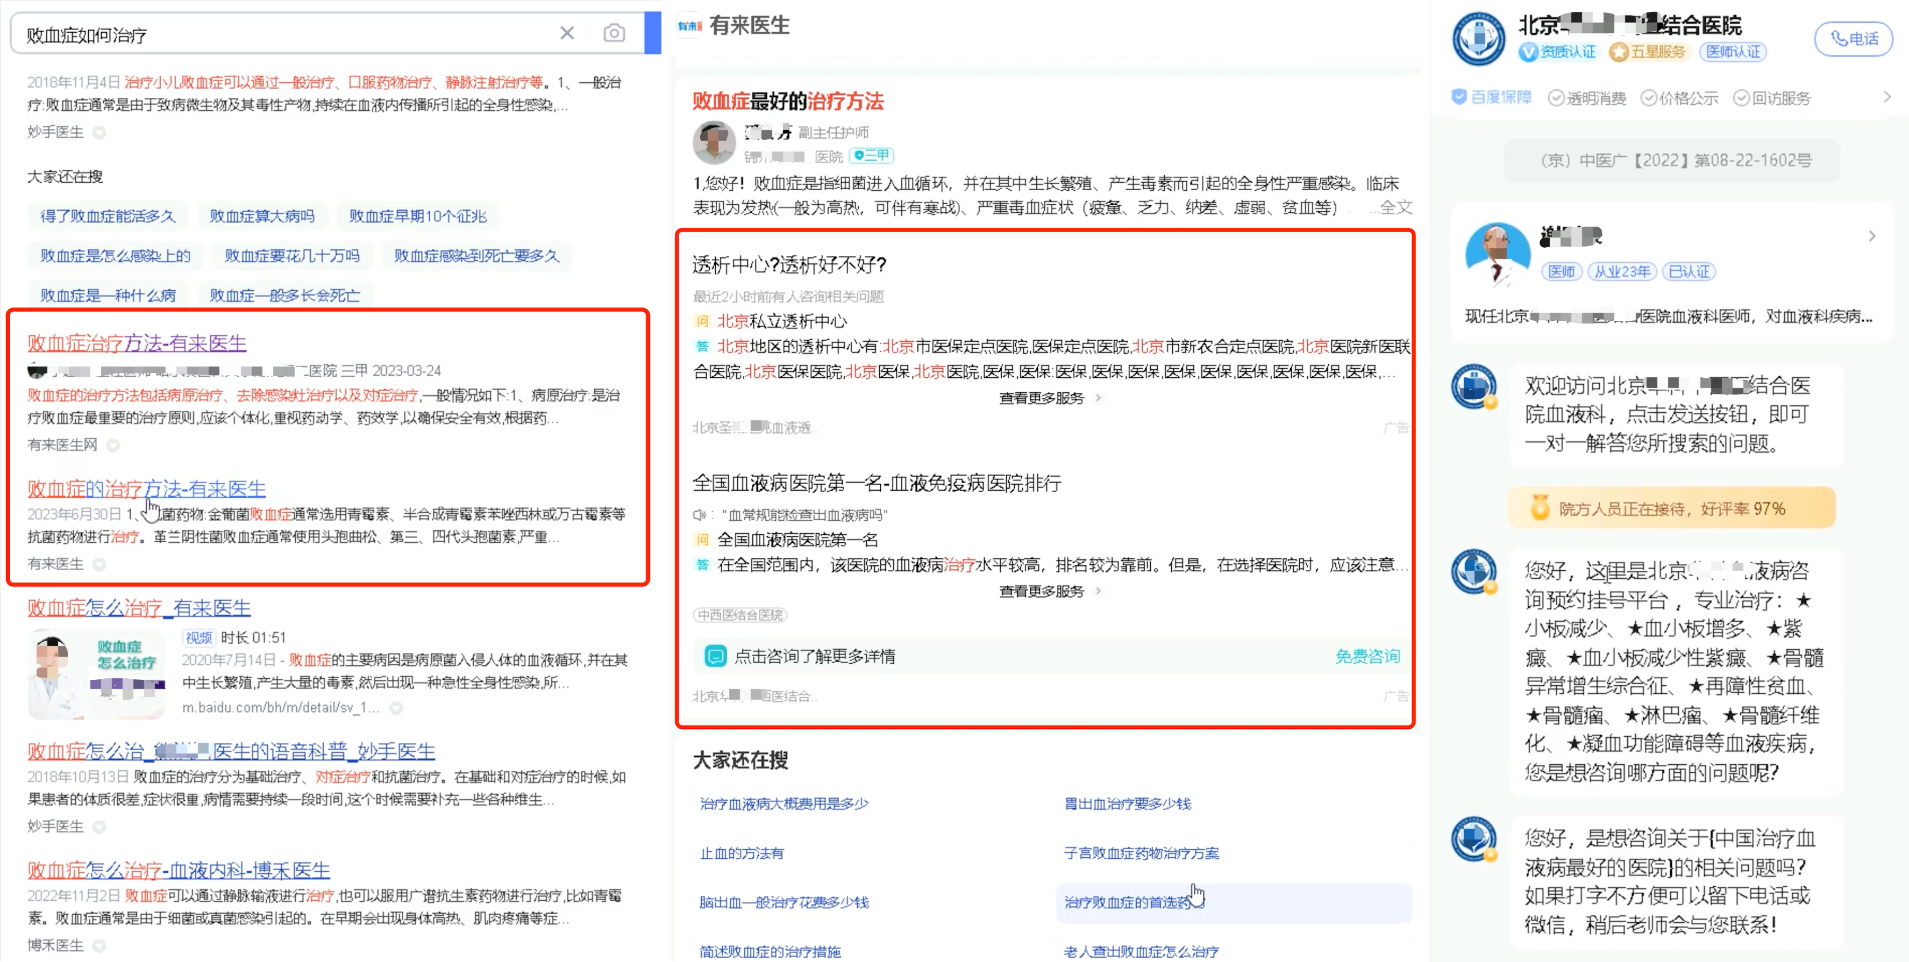Open result 败血症怎么治疗_有来医生
This screenshot has height=962, width=1909.
coord(139,608)
